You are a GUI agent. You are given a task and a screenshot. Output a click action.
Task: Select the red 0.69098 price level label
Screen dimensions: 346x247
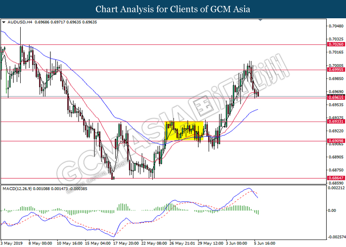(336, 141)
